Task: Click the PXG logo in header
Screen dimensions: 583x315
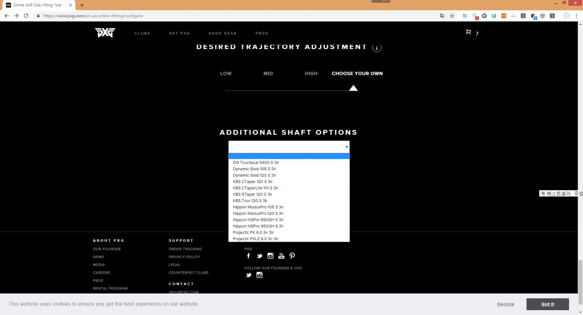Action: click(x=105, y=33)
